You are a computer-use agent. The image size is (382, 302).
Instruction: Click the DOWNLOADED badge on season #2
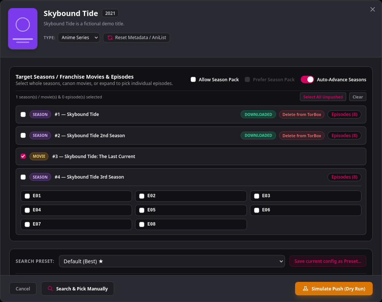pos(258,135)
